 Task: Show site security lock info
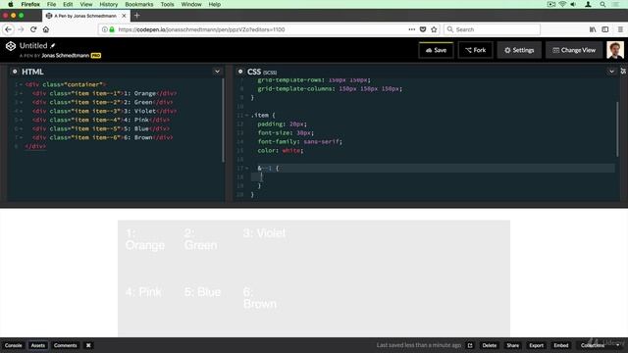[112, 29]
